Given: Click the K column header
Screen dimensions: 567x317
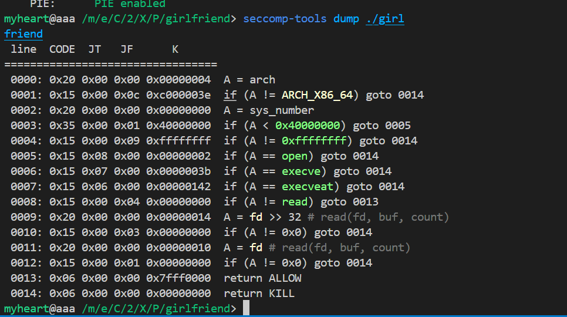Looking at the screenshot, I should pos(175,49).
